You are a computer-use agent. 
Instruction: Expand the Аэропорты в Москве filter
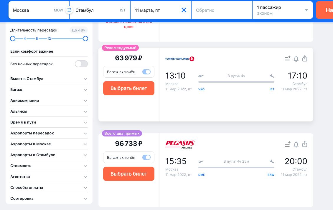pos(49,144)
